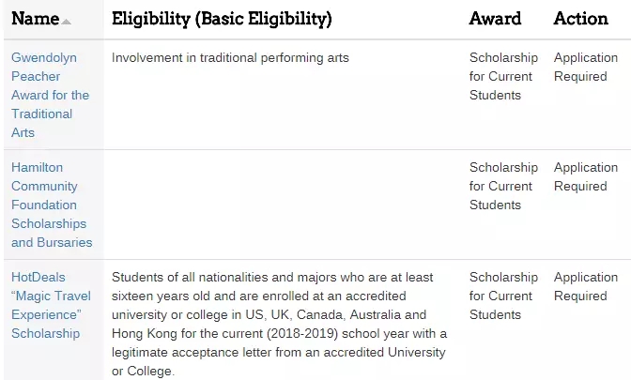Click the sort arrow beside Name header
This screenshot has width=631, height=380.
(x=67, y=21)
